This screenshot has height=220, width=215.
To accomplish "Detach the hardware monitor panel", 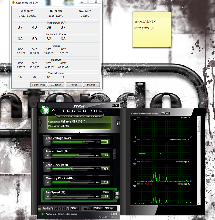I will (165, 113).
